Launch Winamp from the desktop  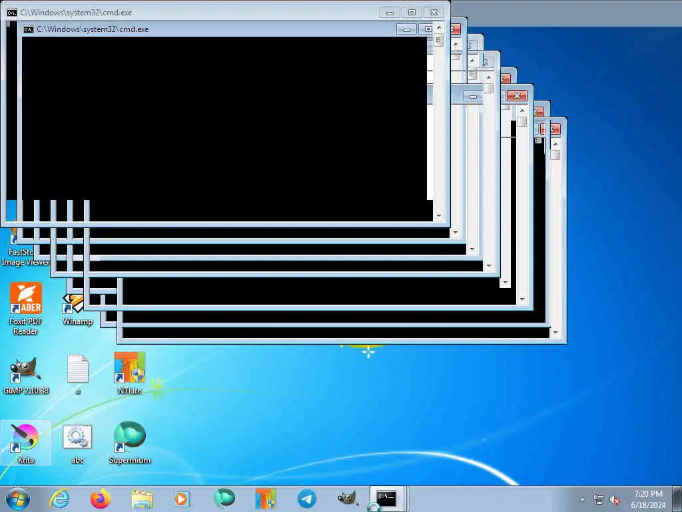pos(77,310)
